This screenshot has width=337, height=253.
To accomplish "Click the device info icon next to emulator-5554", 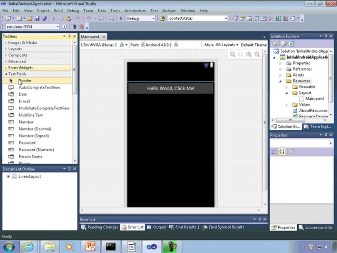I will tap(64, 27).
